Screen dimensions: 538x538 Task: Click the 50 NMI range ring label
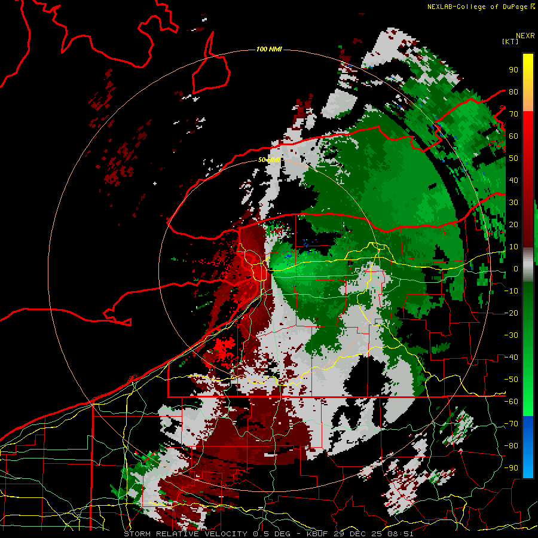tap(268, 160)
